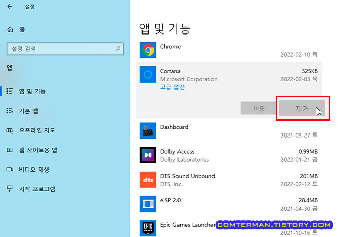
Task: Select the 시작 프로그램 icon
Action: (x=9, y=189)
